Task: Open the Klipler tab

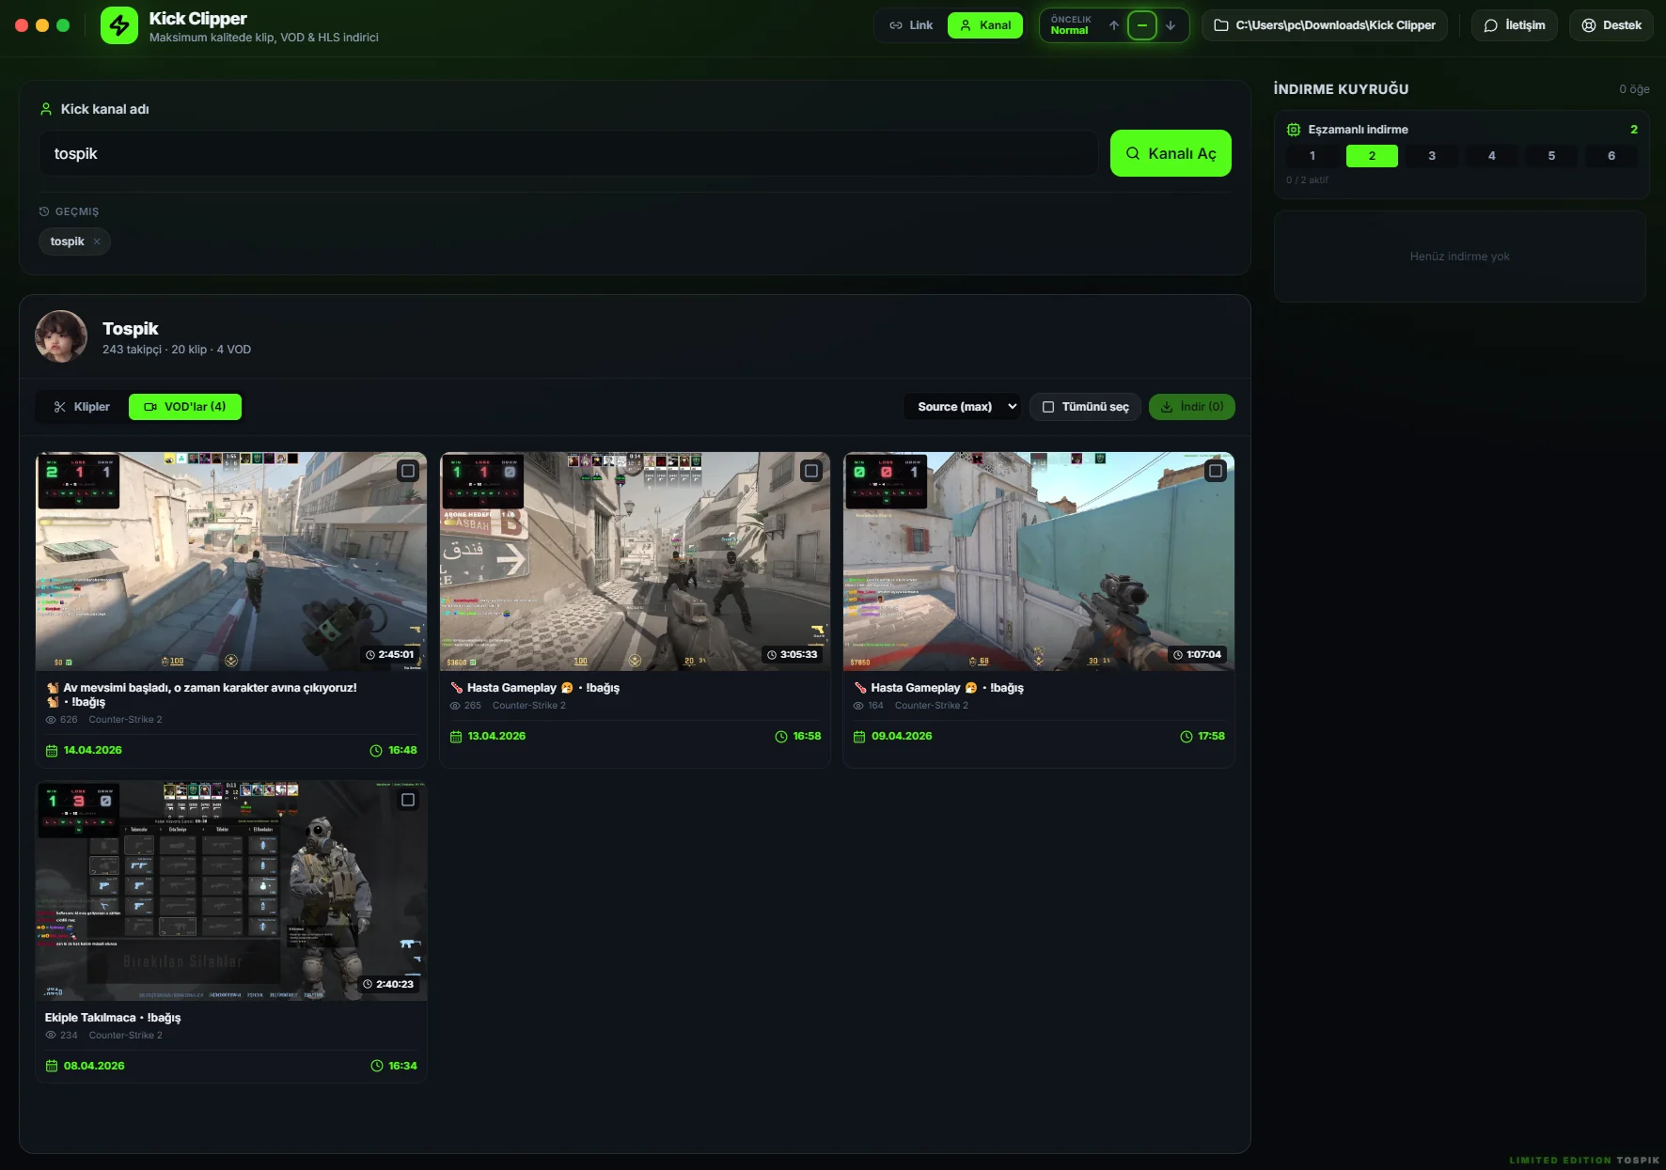Action: (82, 407)
